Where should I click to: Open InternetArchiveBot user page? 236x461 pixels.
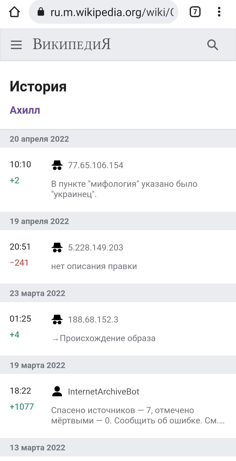coord(104,391)
